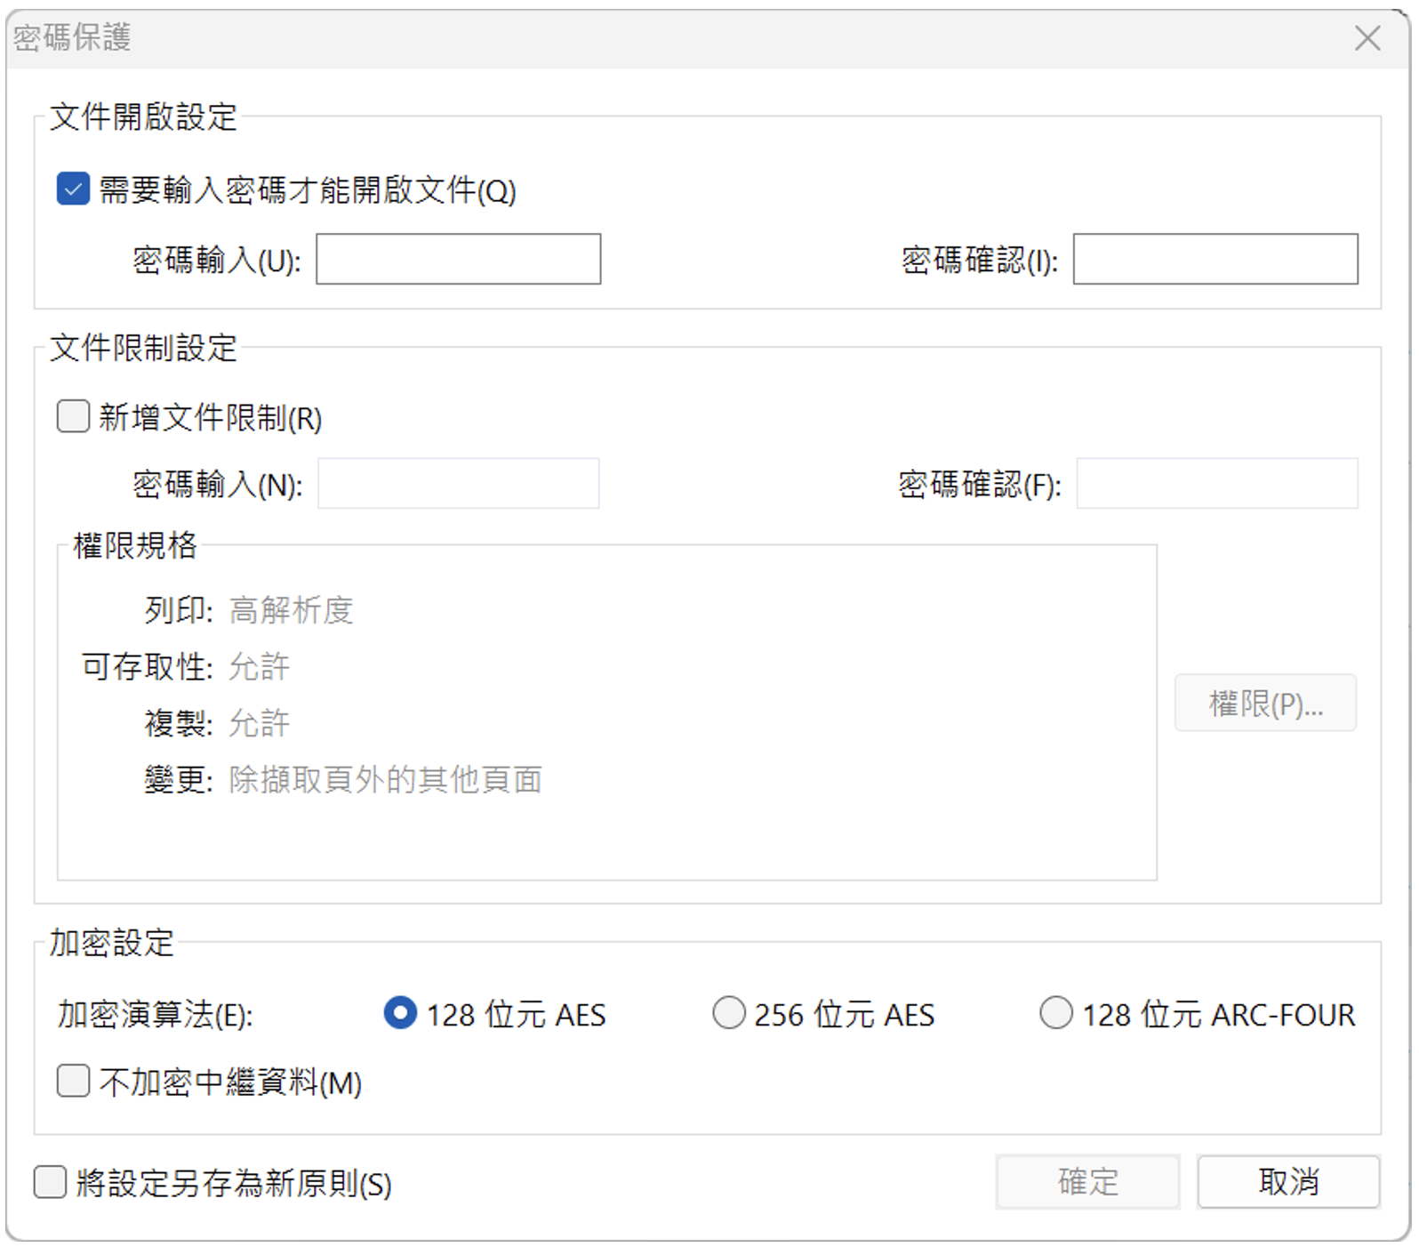Select the 128 位元 AES radio option
The width and height of the screenshot is (1419, 1247).
click(x=400, y=1013)
